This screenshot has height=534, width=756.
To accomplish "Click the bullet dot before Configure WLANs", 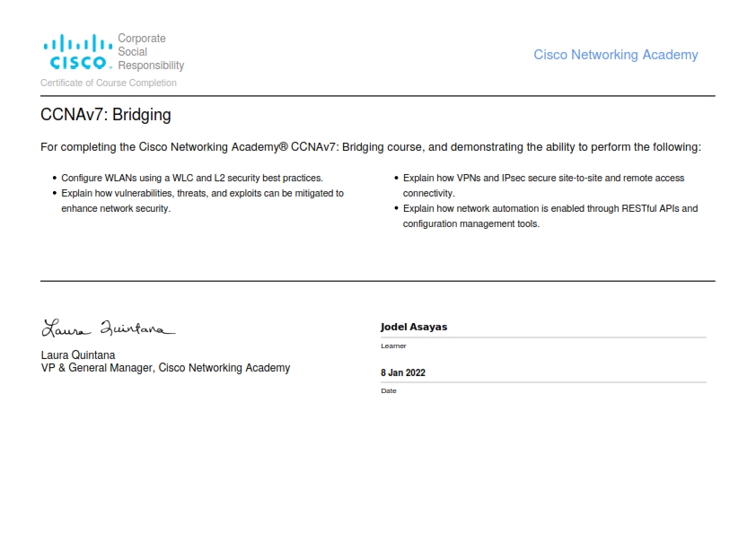I will 55,178.
